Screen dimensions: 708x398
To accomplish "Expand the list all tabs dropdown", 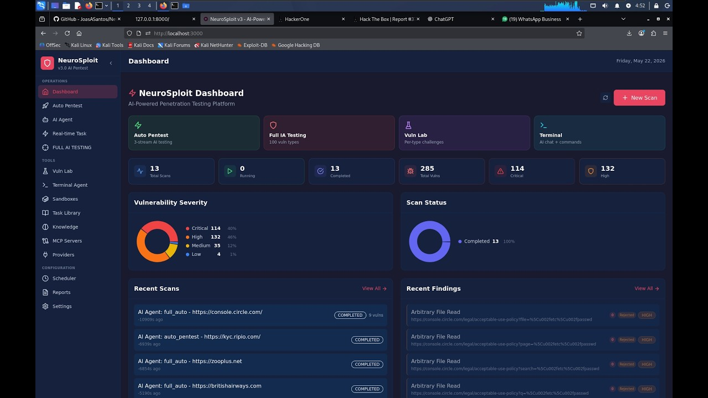I will pos(623,19).
